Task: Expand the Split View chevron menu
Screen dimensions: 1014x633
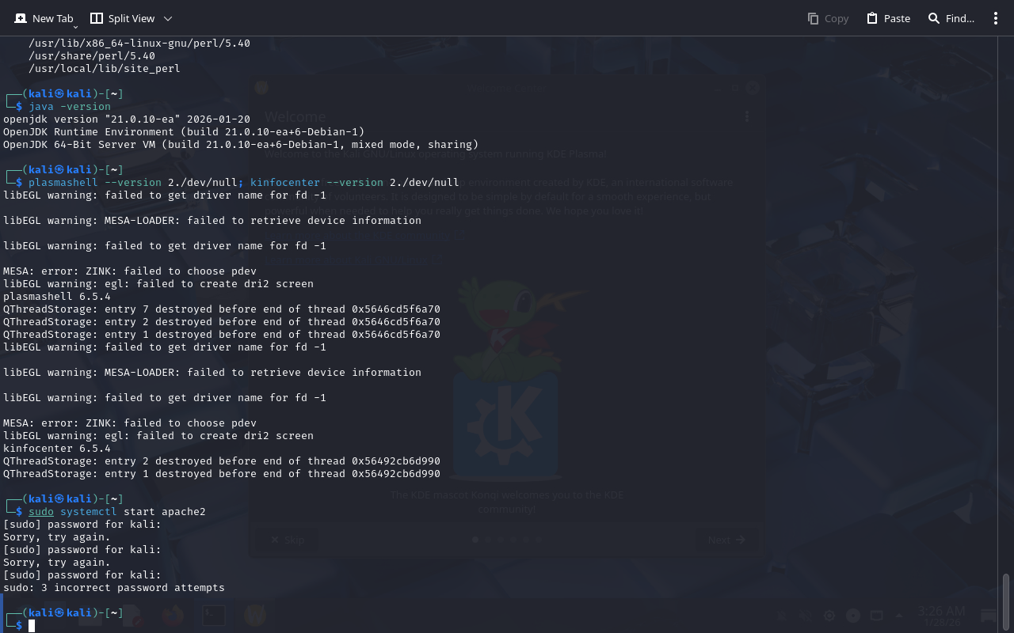Action: coord(167,18)
